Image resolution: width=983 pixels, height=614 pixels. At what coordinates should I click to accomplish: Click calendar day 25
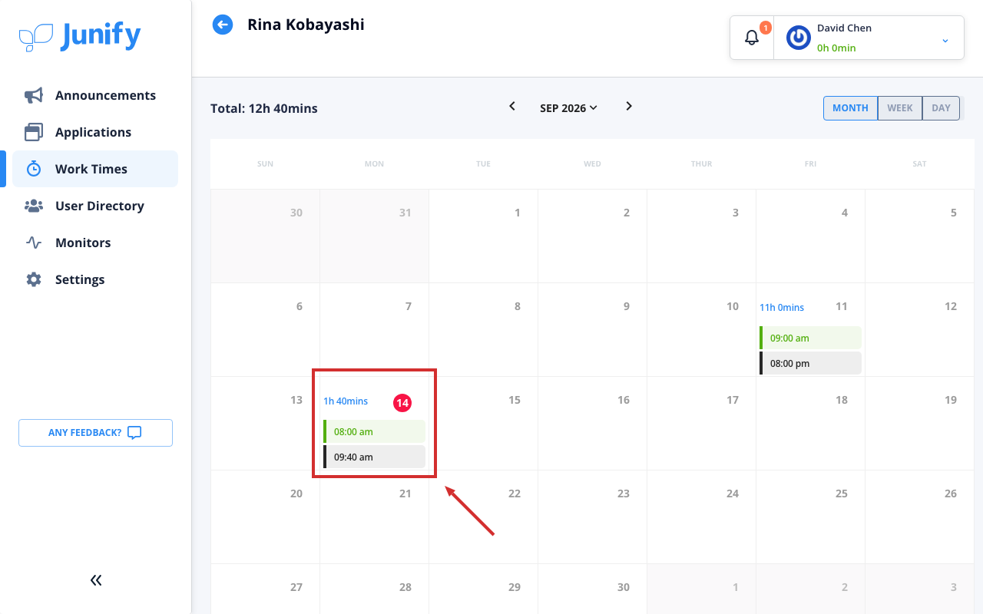(842, 494)
